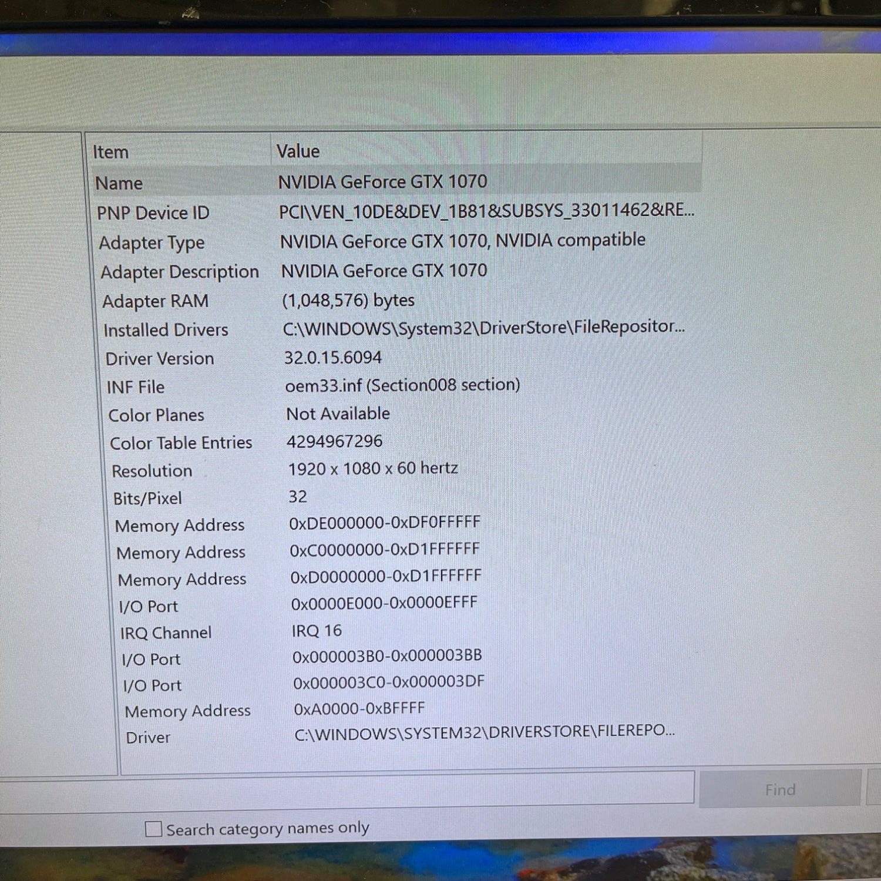Click the value 0xC0000000-0xD1FFFFFF
Screen dimensions: 881x881
click(385, 550)
